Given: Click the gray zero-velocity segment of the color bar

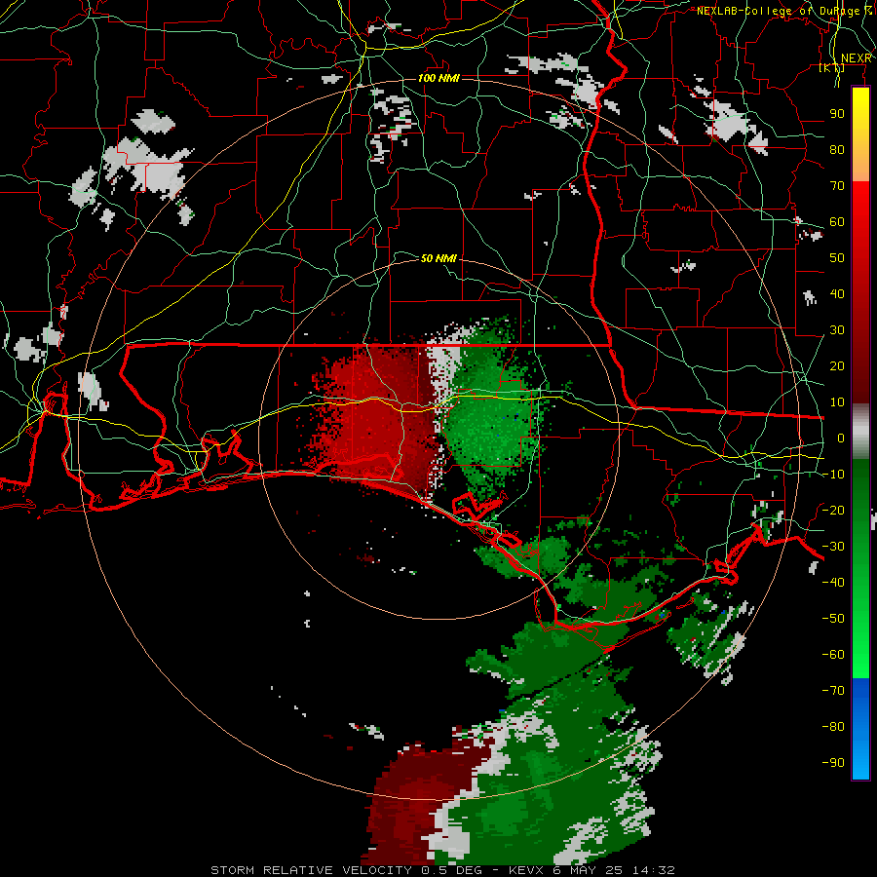Looking at the screenshot, I should coord(860,431).
